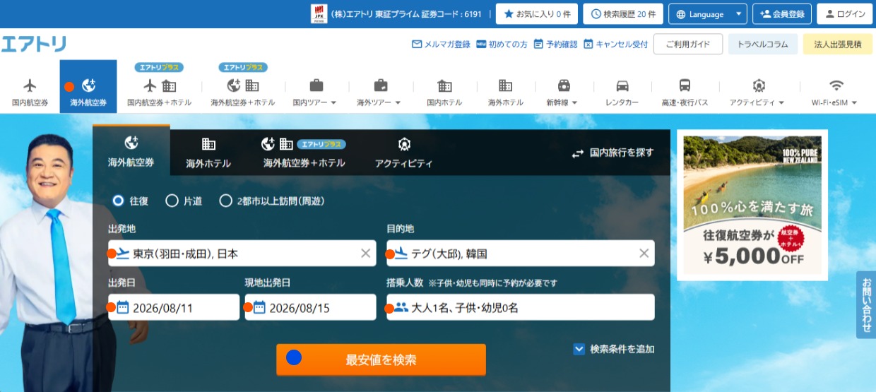Pick the 現地出発日 2026/08/15 date
This screenshot has height=392, width=876.
[x=311, y=307]
